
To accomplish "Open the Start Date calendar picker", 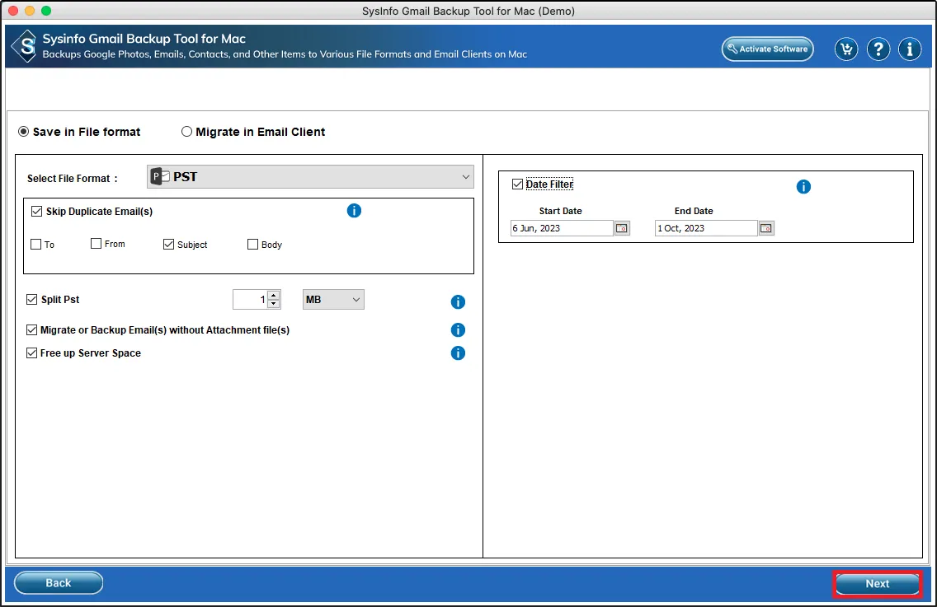I will (622, 228).
